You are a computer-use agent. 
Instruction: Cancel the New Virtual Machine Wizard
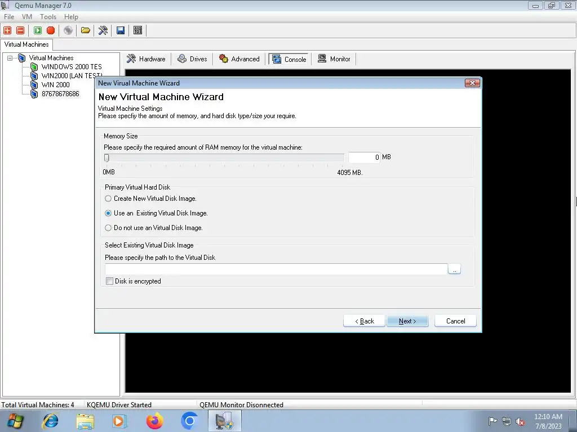click(455, 321)
